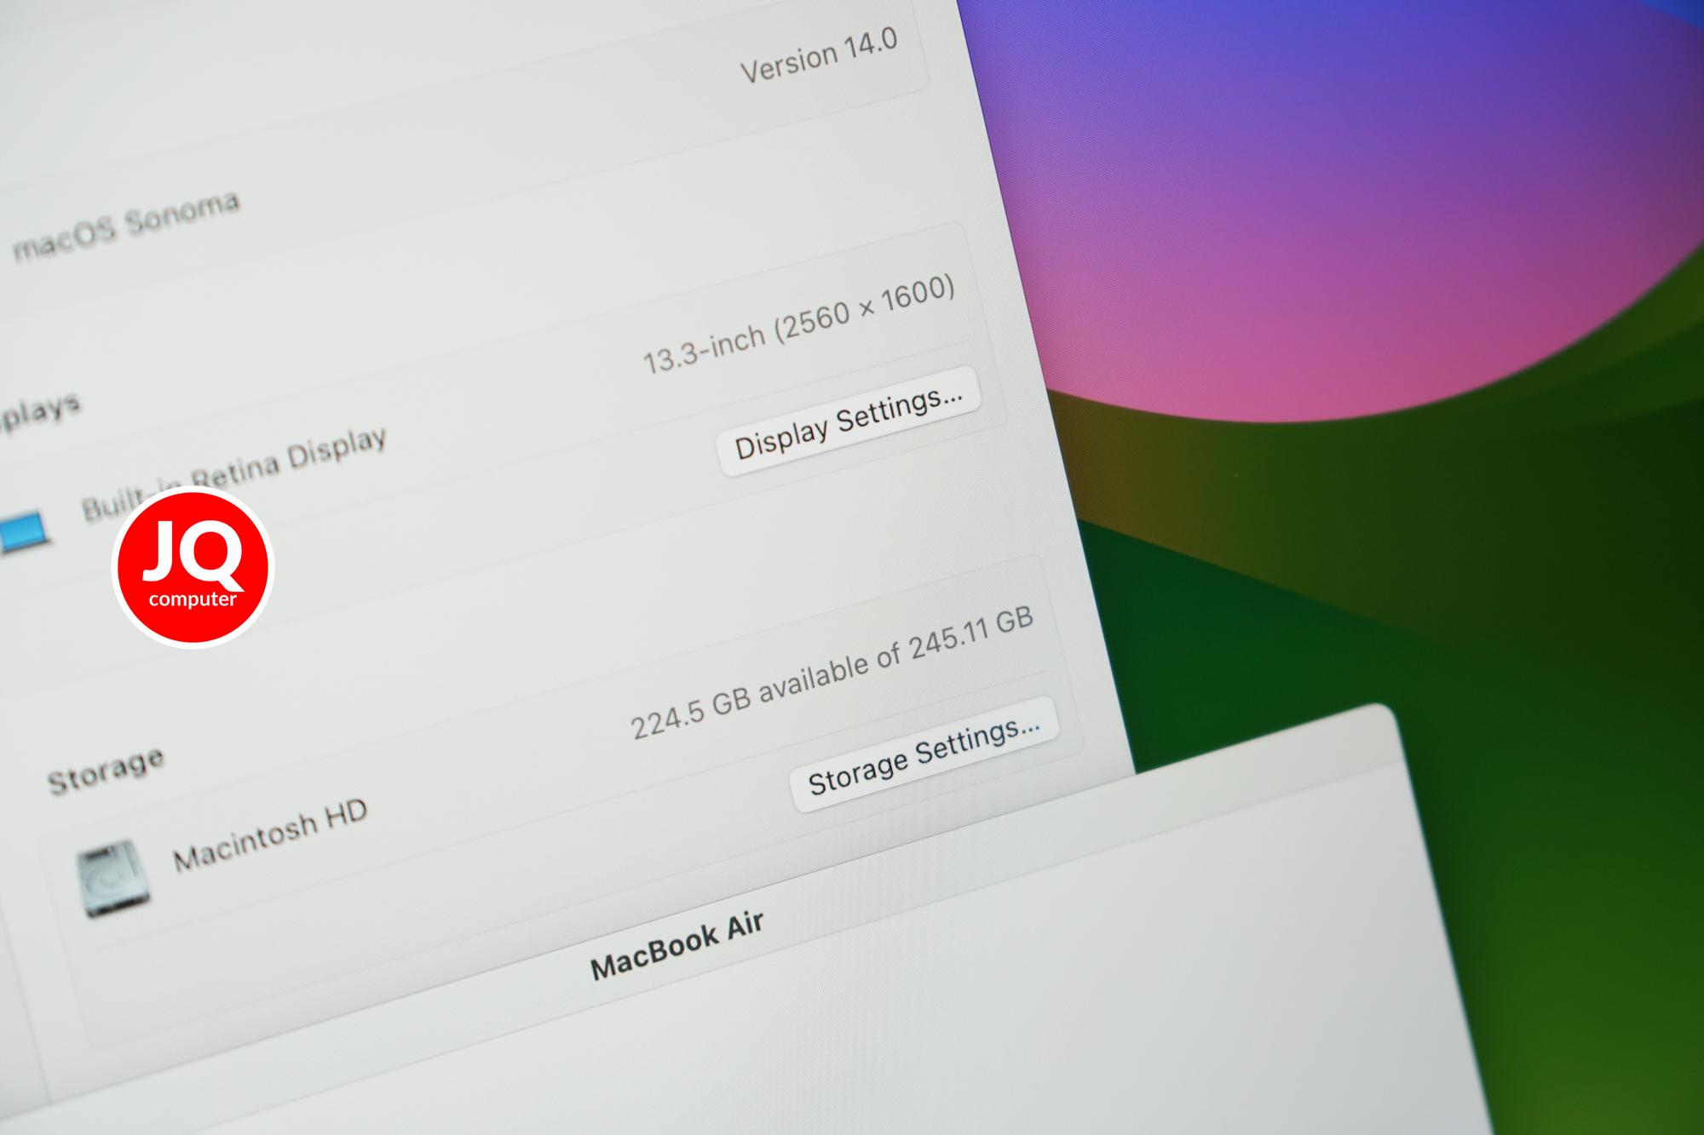
Task: Click '13.3-inch (2560 × 1600)' text
Action: coord(798,324)
